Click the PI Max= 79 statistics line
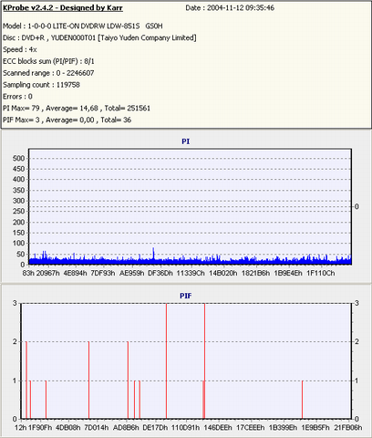Viewport: 372px width, 438px height. [77, 109]
